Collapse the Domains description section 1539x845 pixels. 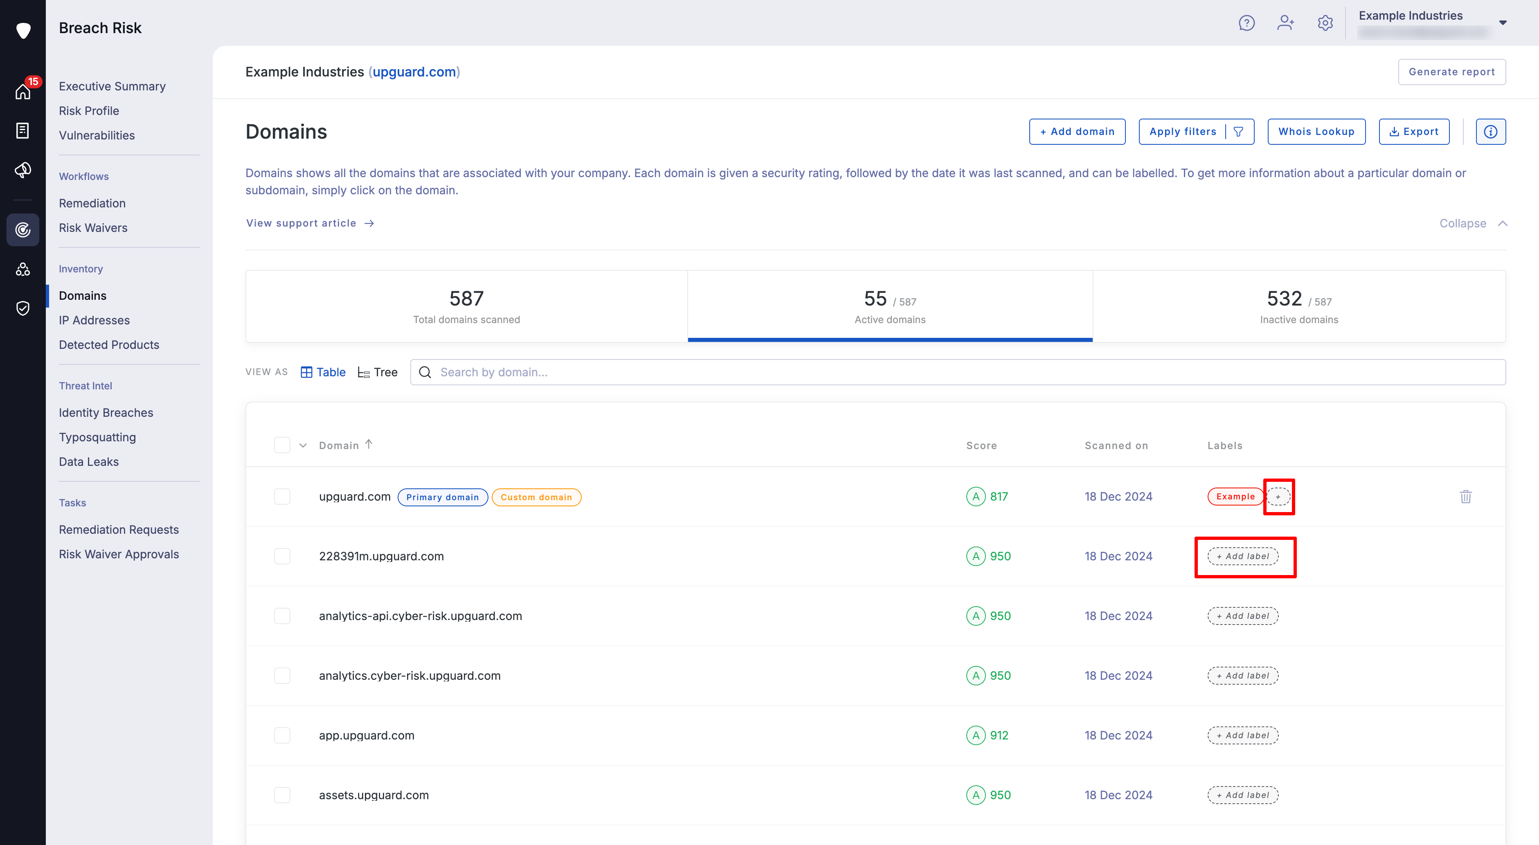tap(1473, 223)
